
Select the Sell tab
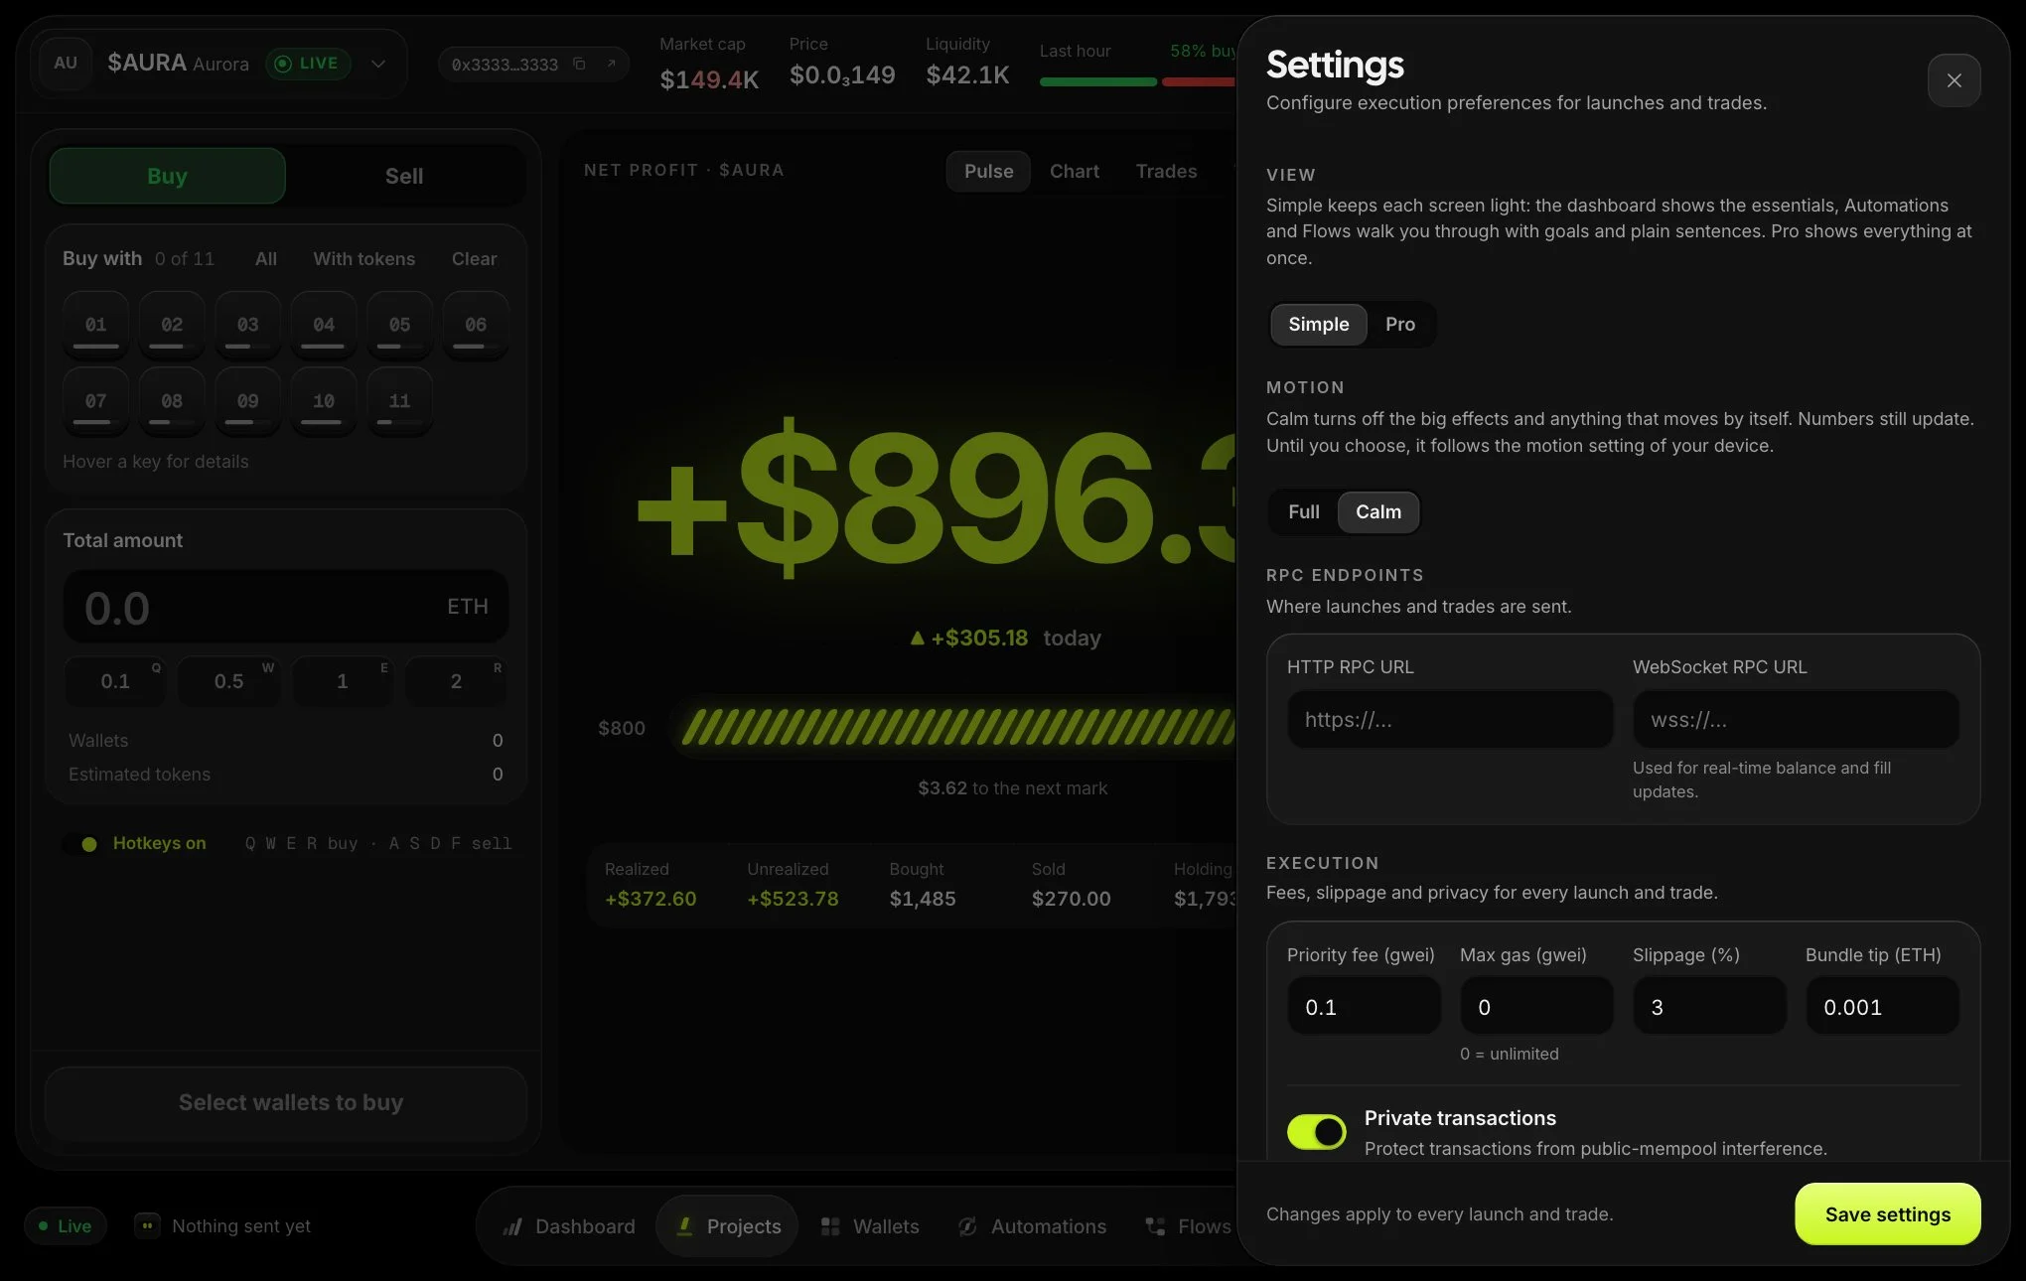[404, 176]
